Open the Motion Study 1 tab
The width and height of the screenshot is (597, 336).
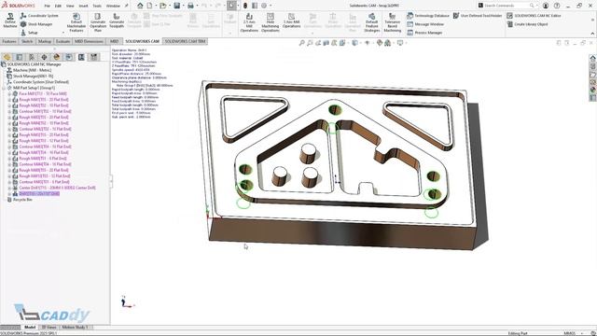pyautogui.click(x=75, y=328)
